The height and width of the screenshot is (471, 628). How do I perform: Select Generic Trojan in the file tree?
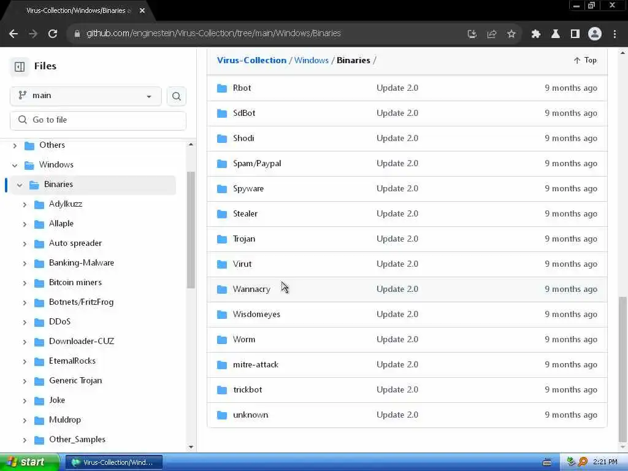click(x=75, y=380)
